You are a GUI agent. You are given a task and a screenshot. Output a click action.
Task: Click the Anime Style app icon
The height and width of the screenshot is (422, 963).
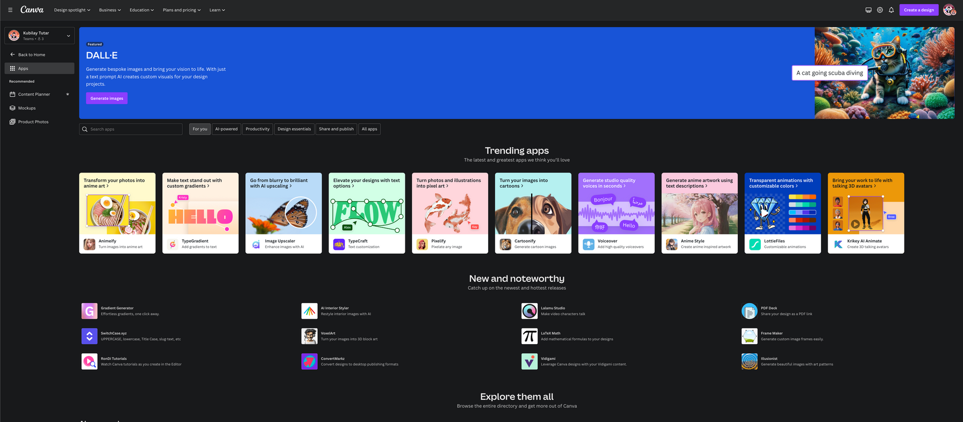point(672,245)
